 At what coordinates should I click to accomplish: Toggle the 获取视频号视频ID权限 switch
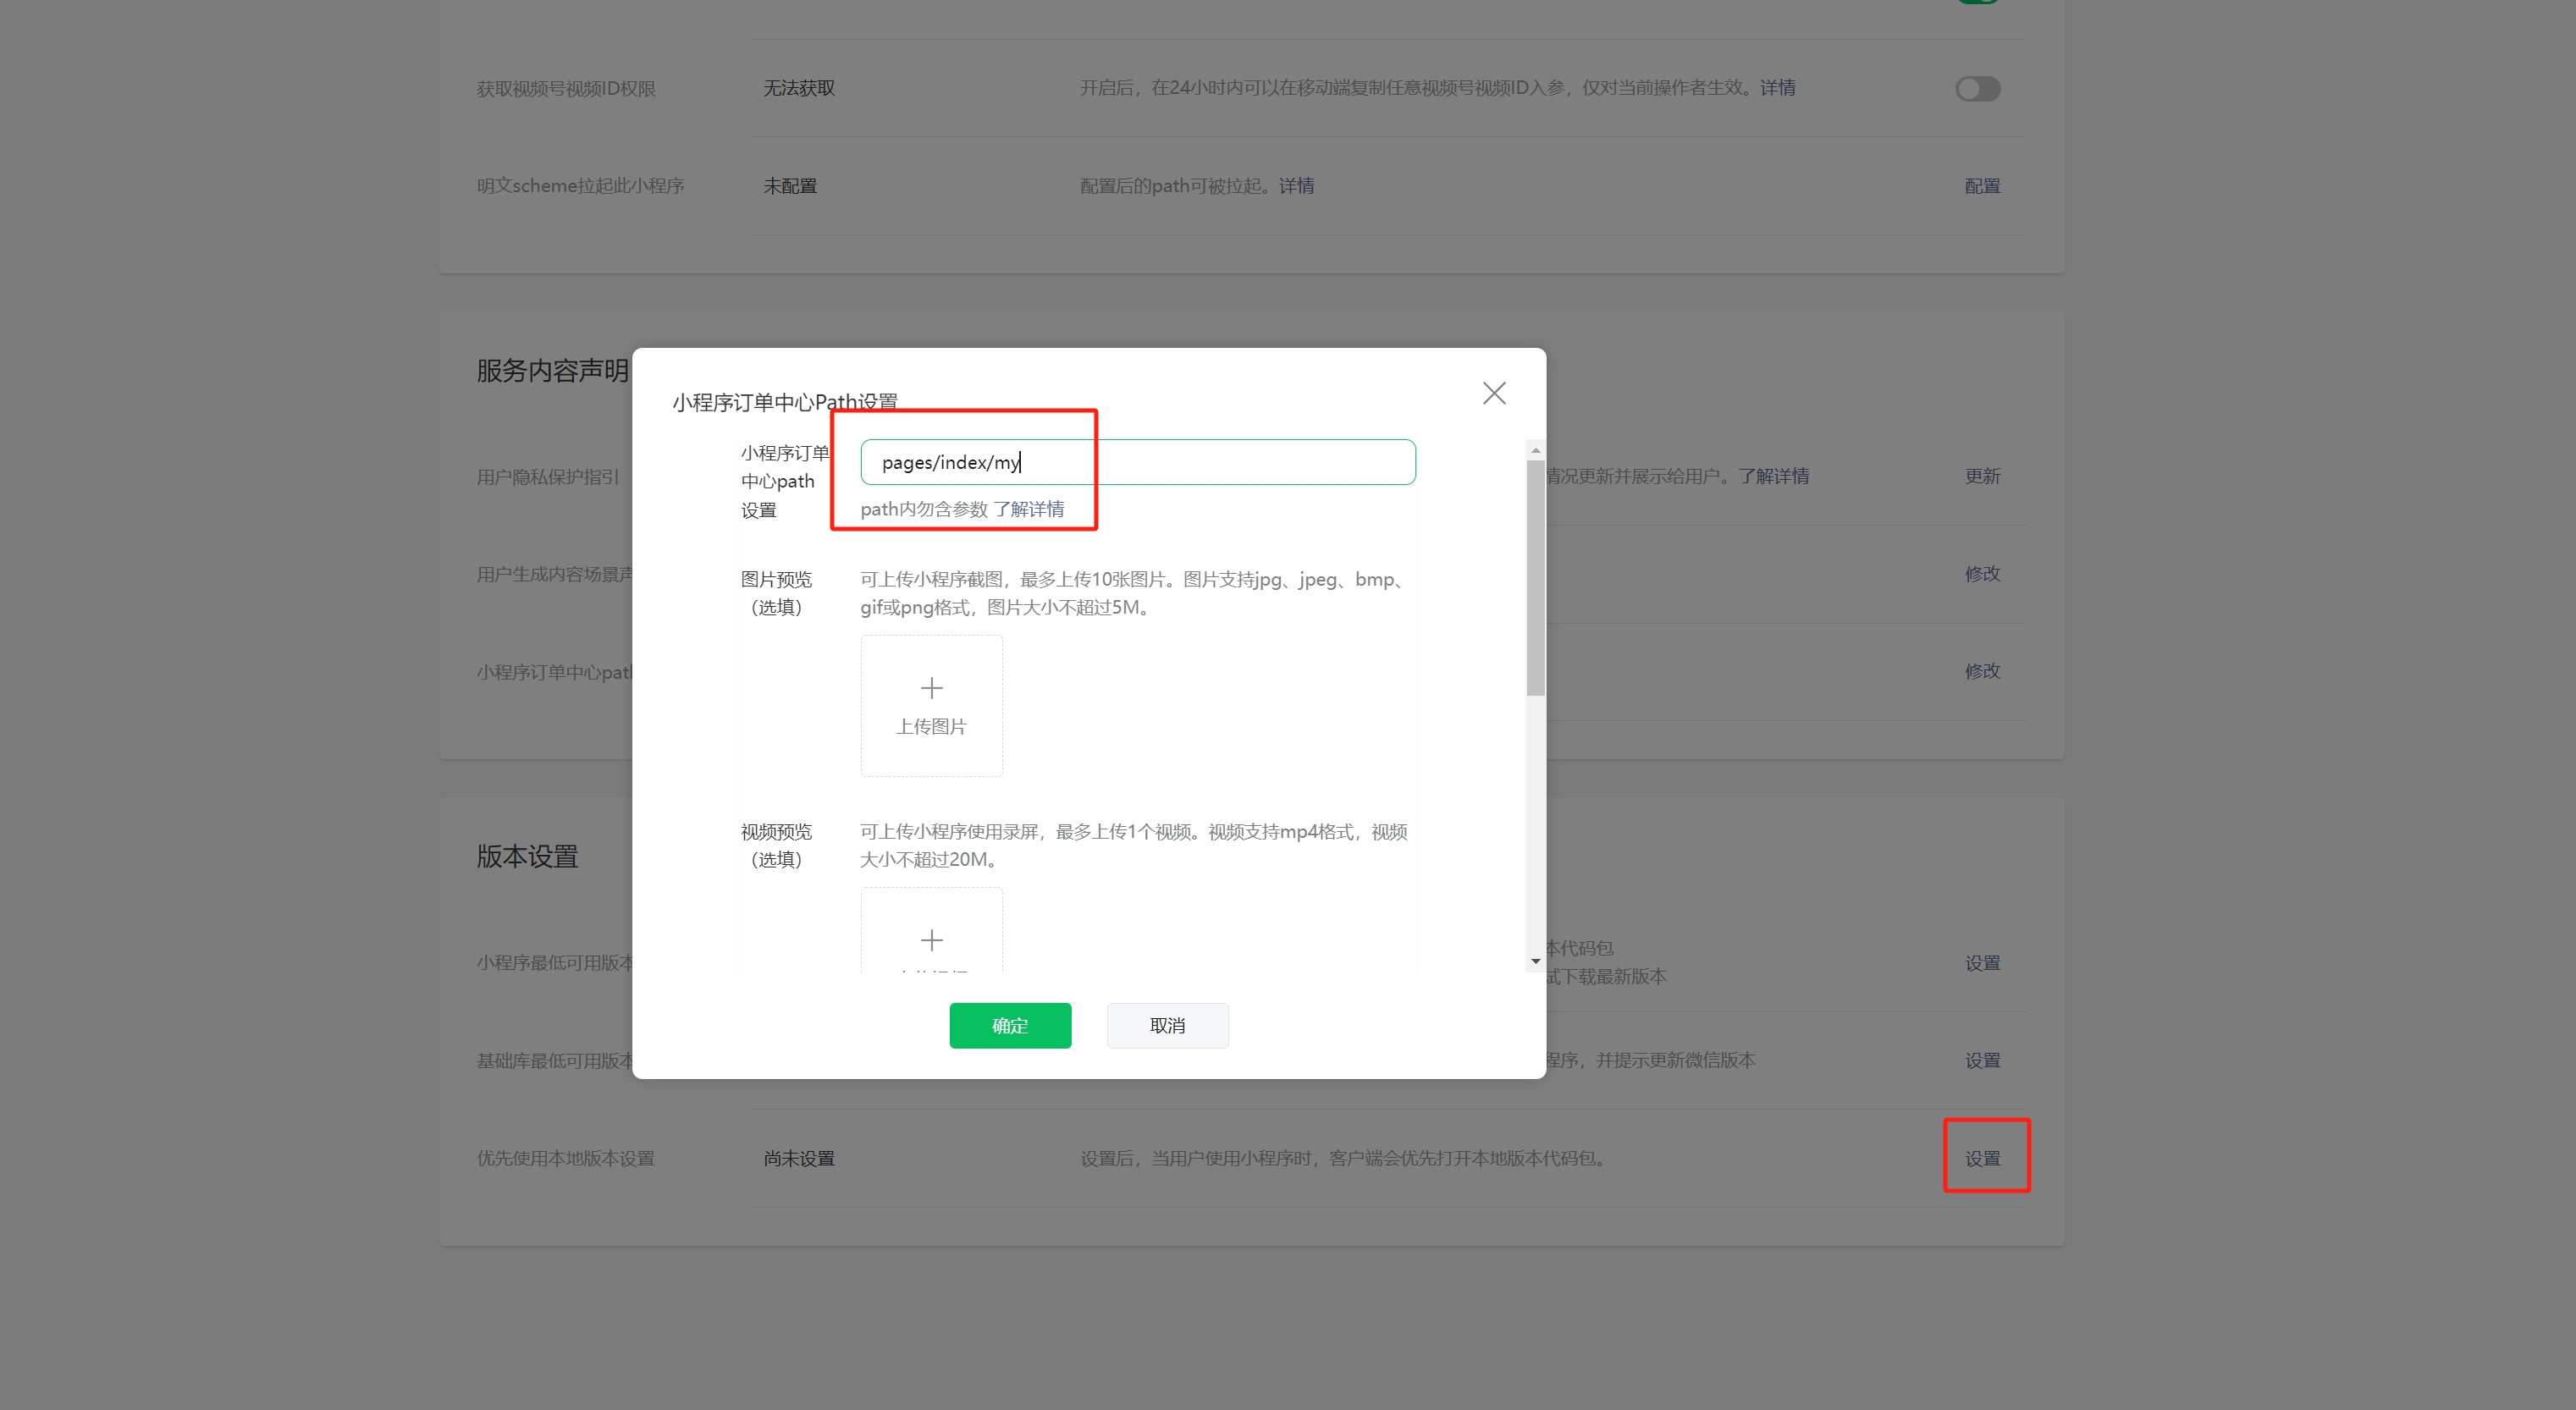tap(1978, 89)
